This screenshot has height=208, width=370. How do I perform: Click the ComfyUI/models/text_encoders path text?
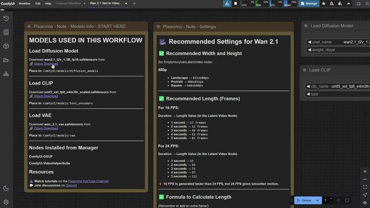coord(68,103)
